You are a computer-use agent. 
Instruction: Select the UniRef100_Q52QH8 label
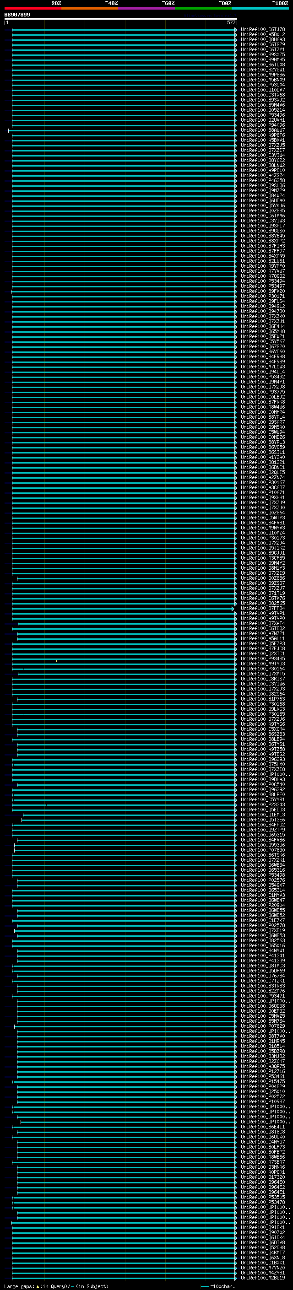click(x=263, y=1247)
